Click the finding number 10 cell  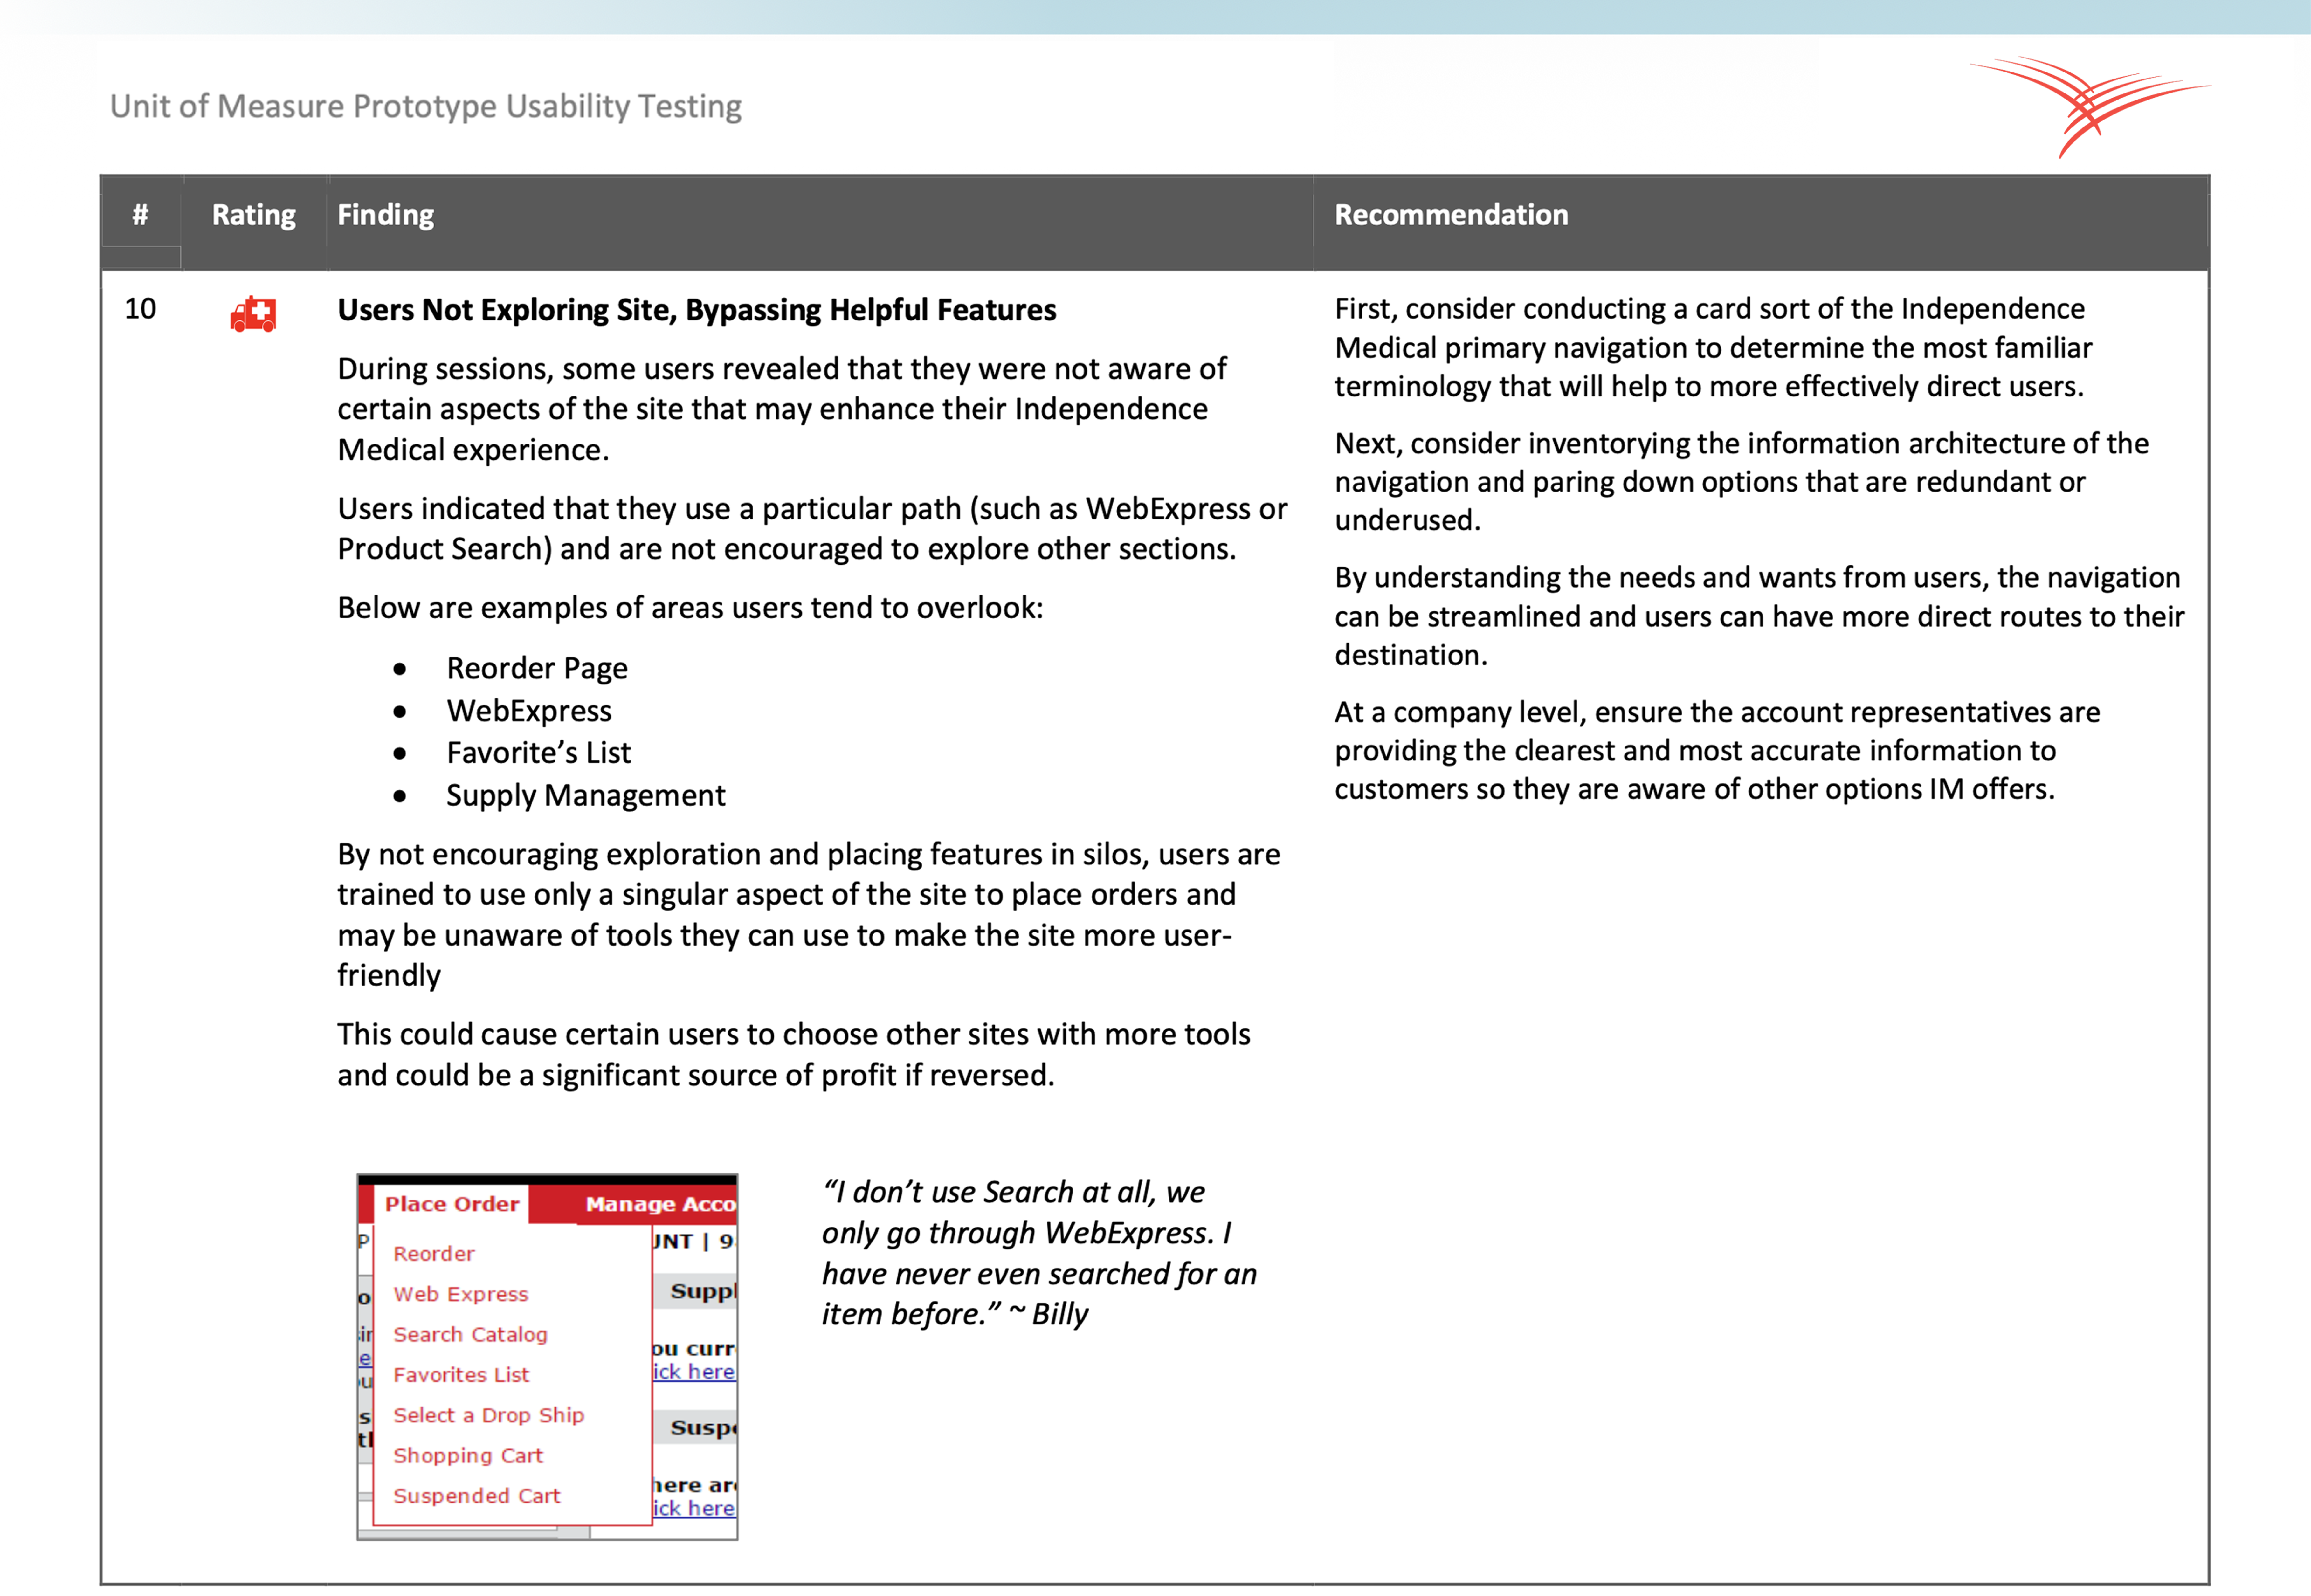[140, 309]
